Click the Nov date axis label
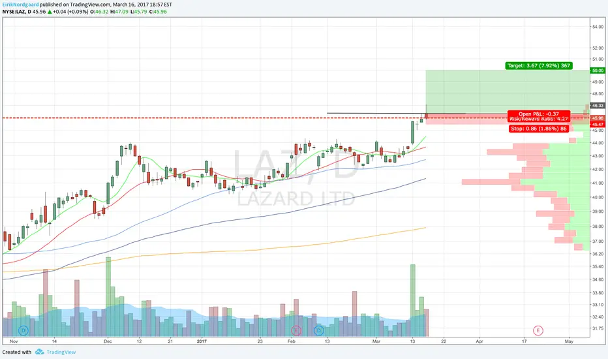 [x=14, y=341]
